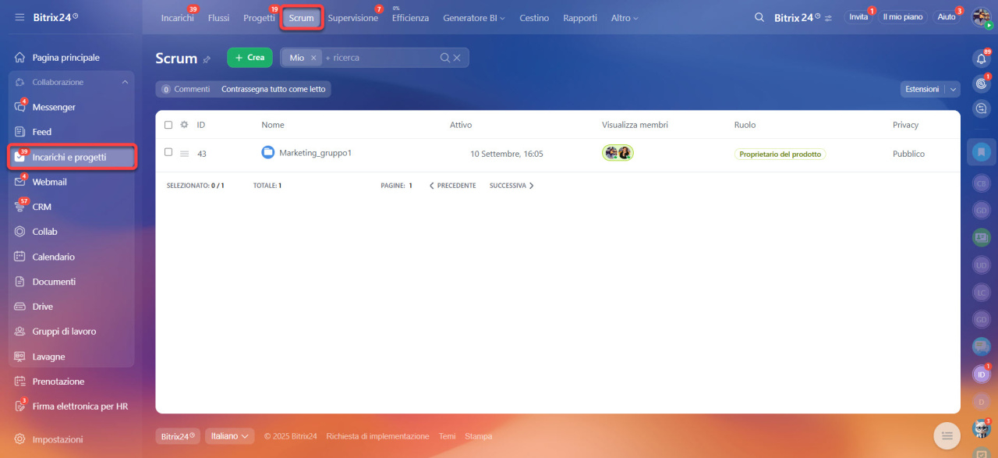The width and height of the screenshot is (998, 458).
Task: Click the Aiuto button
Action: click(947, 17)
